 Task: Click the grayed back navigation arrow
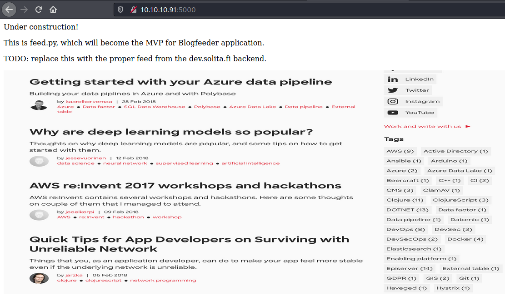[9, 9]
